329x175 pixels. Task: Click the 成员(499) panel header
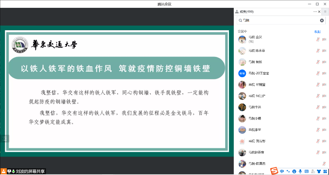[x=247, y=12]
